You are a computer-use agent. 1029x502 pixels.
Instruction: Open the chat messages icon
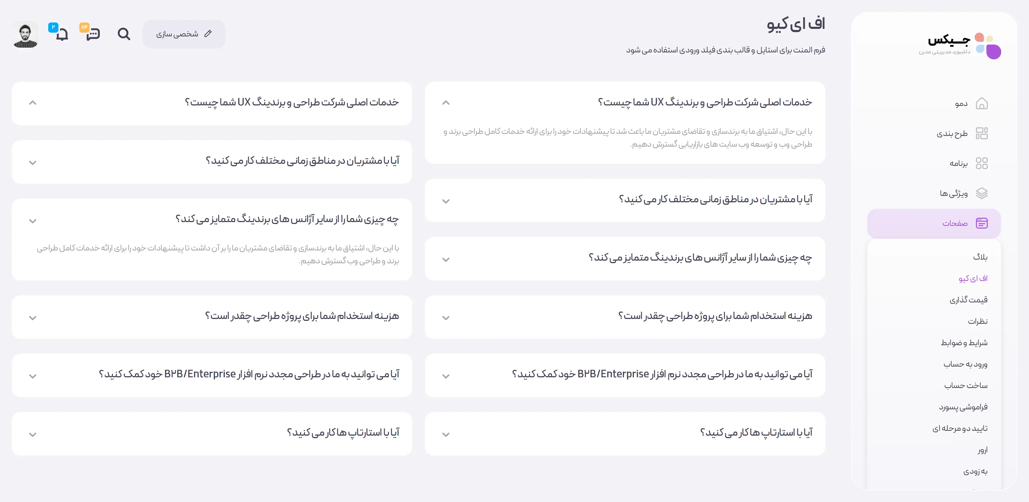click(93, 34)
